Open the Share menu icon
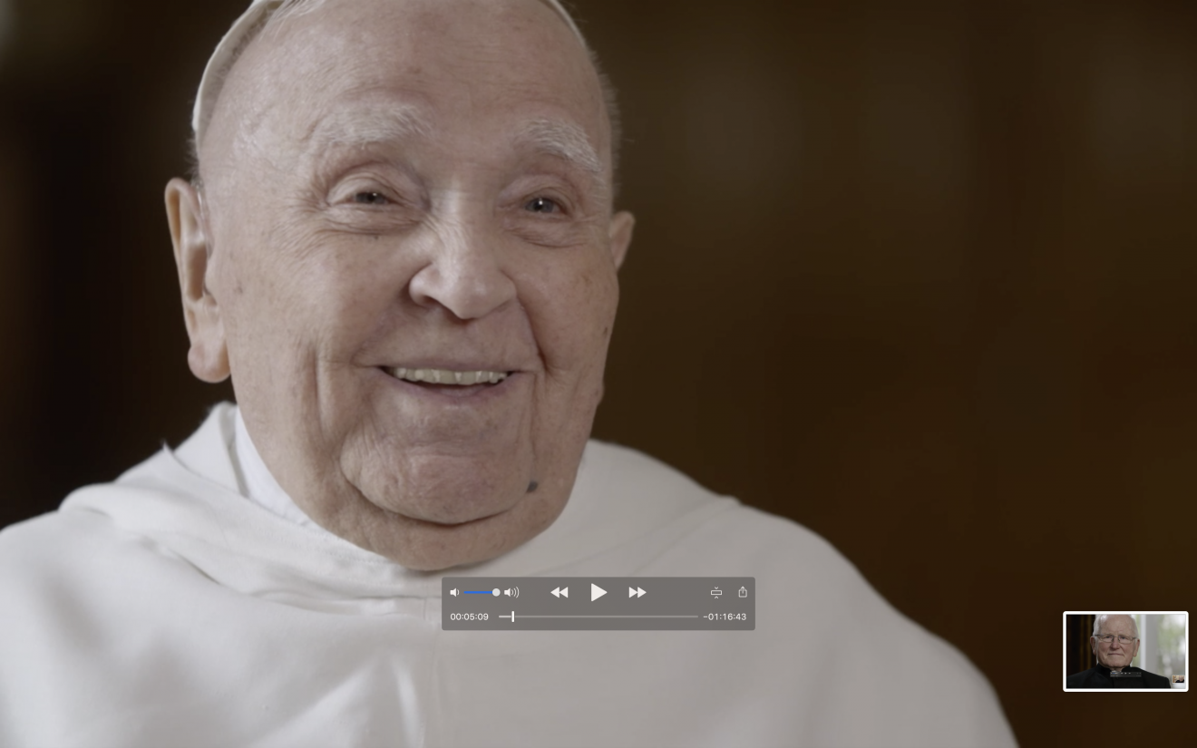 click(x=743, y=592)
